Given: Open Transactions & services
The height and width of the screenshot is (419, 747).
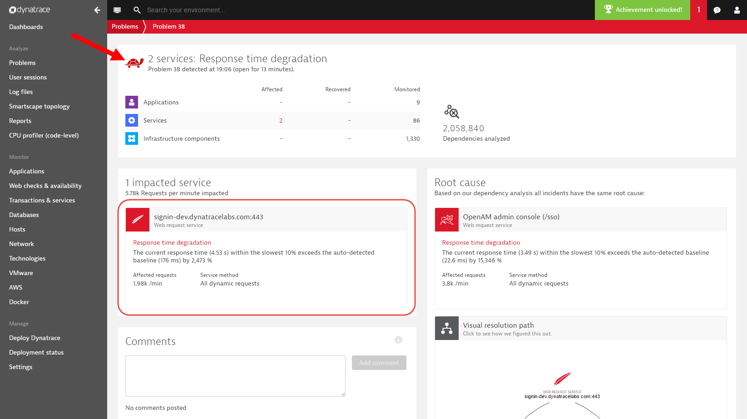Looking at the screenshot, I should click(x=42, y=200).
